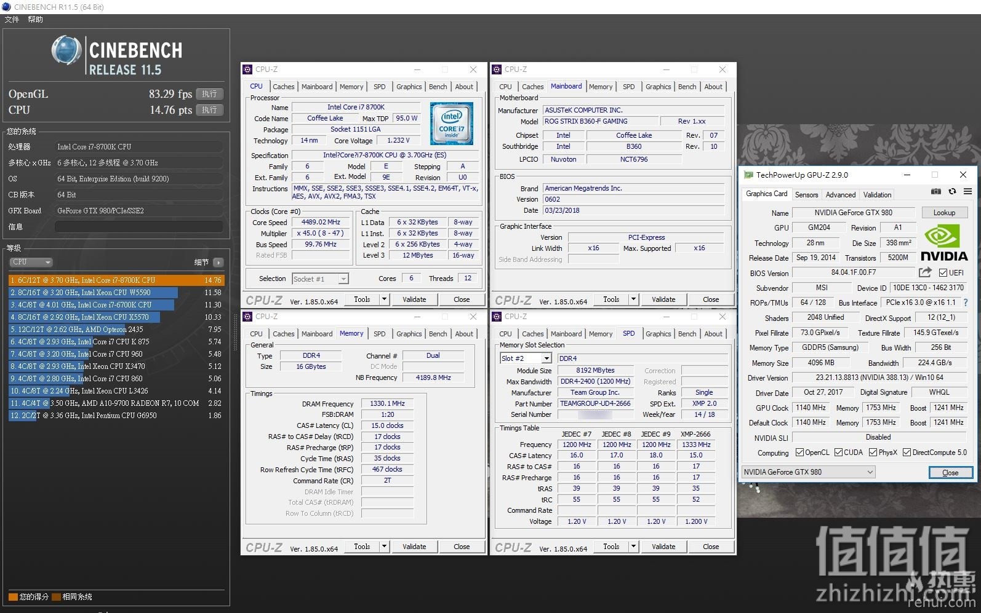
Task: Select ranking row AMD Opteron 2435
Action: tap(116, 330)
